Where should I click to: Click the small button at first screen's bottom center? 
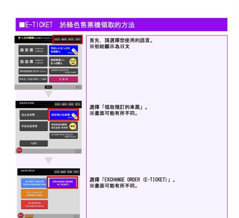click(48, 87)
